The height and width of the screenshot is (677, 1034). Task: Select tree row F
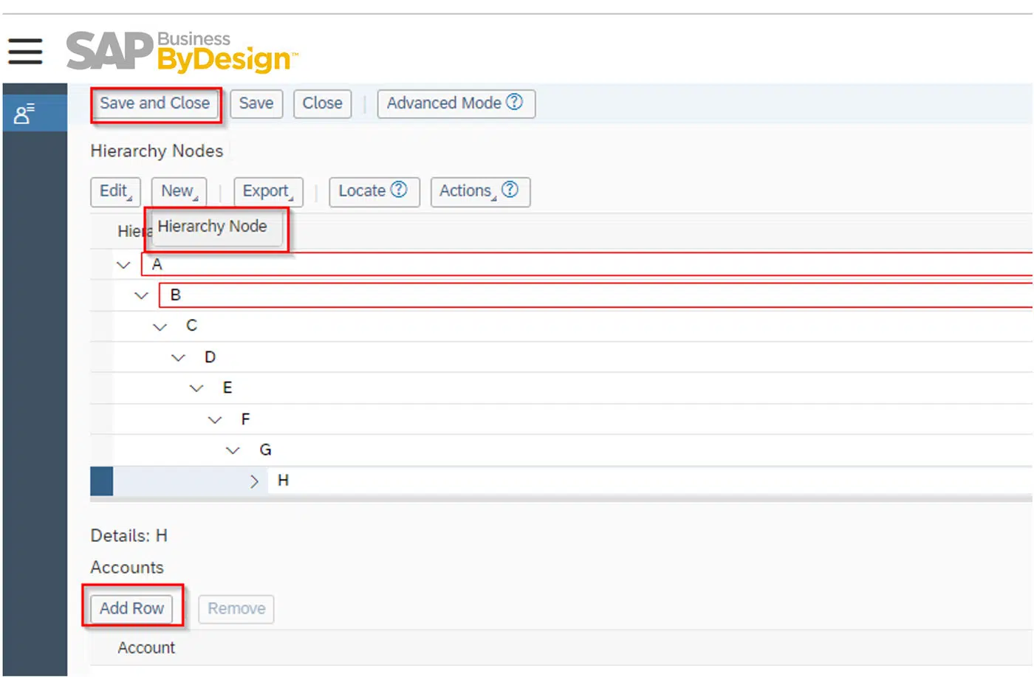[x=561, y=419]
